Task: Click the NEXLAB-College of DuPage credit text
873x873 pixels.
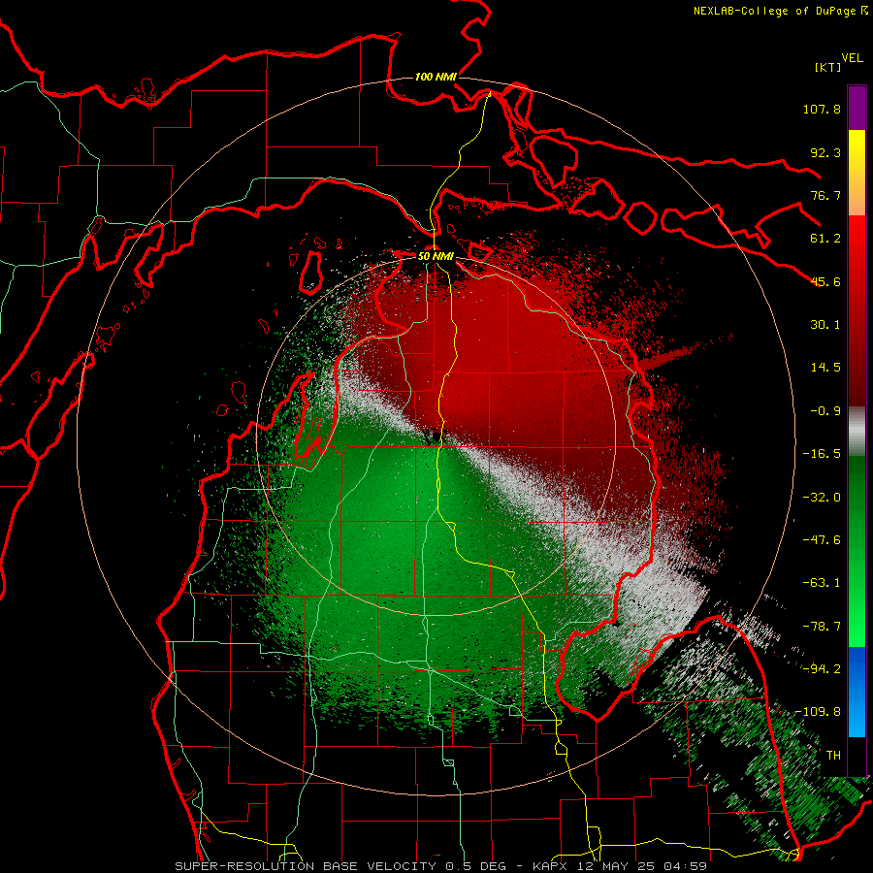Action: 780,11
